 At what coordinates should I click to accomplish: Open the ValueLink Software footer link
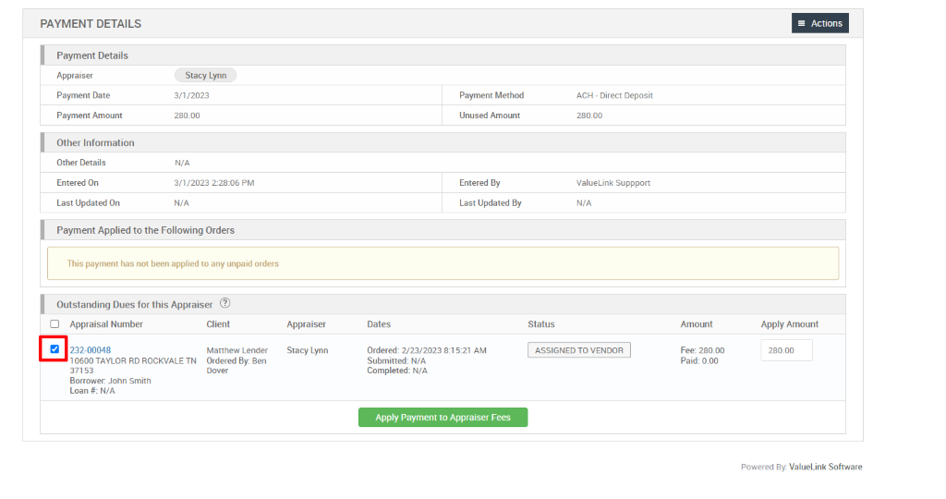[x=825, y=467]
